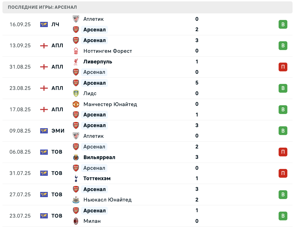Screen dimensions: 295x228
Task: Click the Manchester United crest icon
Action: point(76,104)
